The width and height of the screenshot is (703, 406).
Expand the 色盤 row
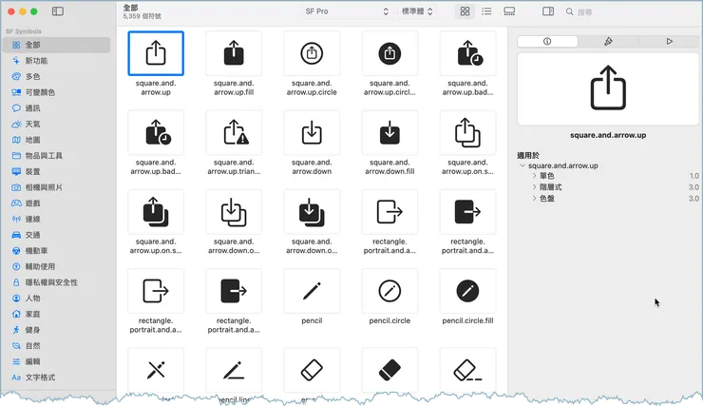[534, 199]
